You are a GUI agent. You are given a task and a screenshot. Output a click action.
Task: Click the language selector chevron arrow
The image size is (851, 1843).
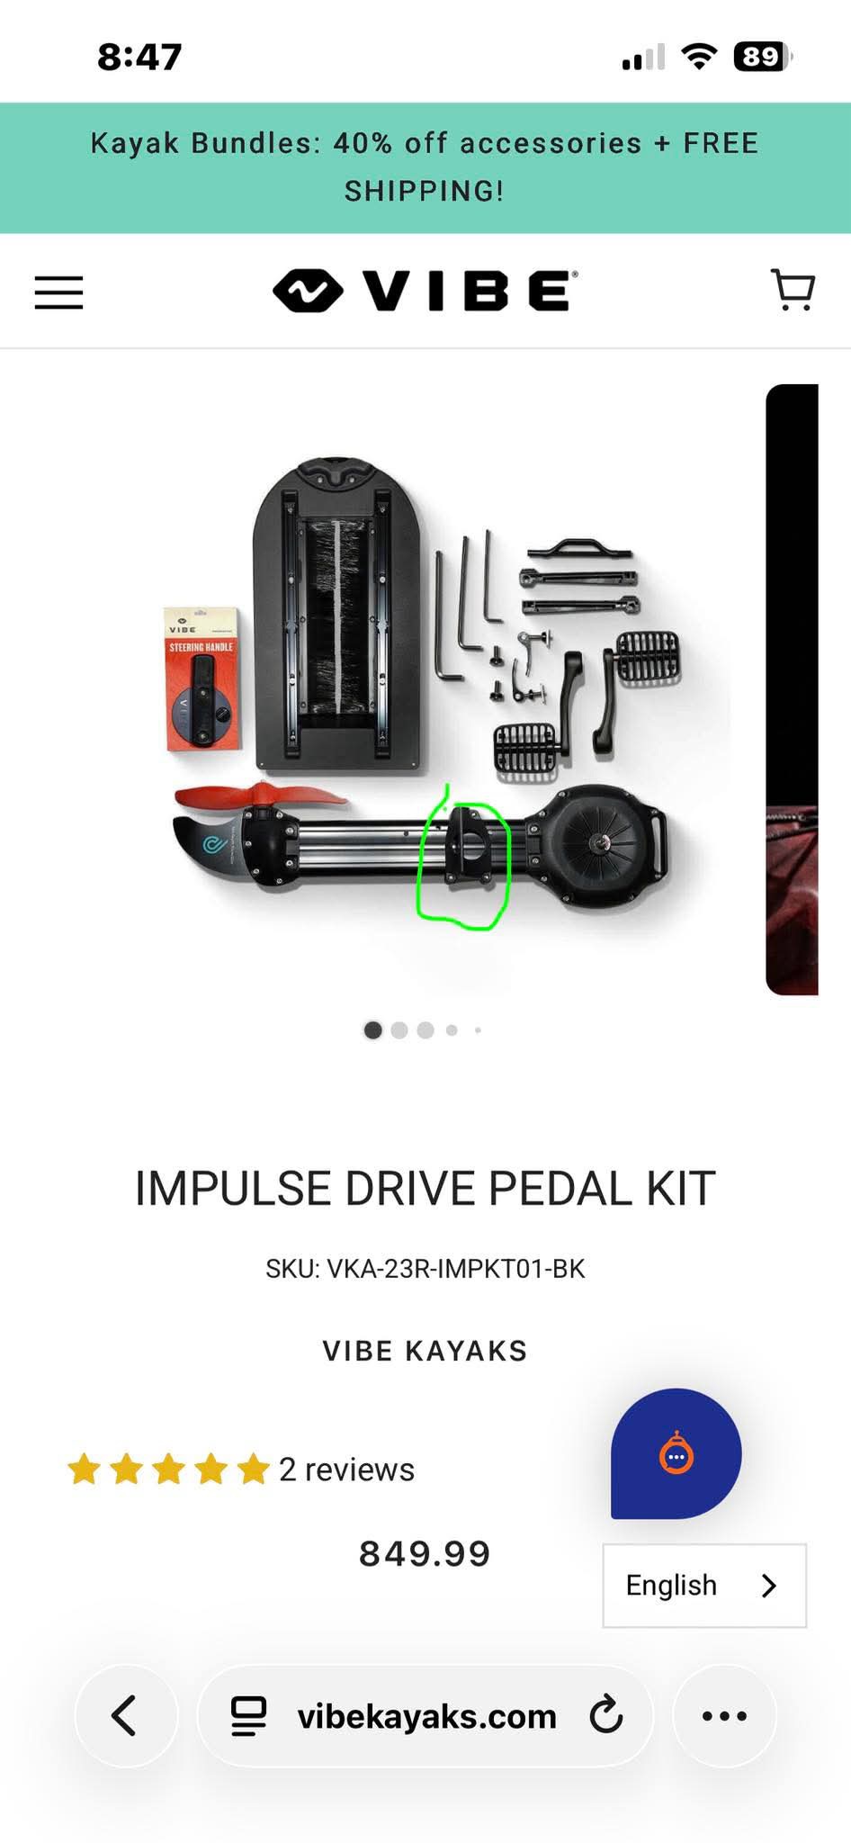point(768,1586)
